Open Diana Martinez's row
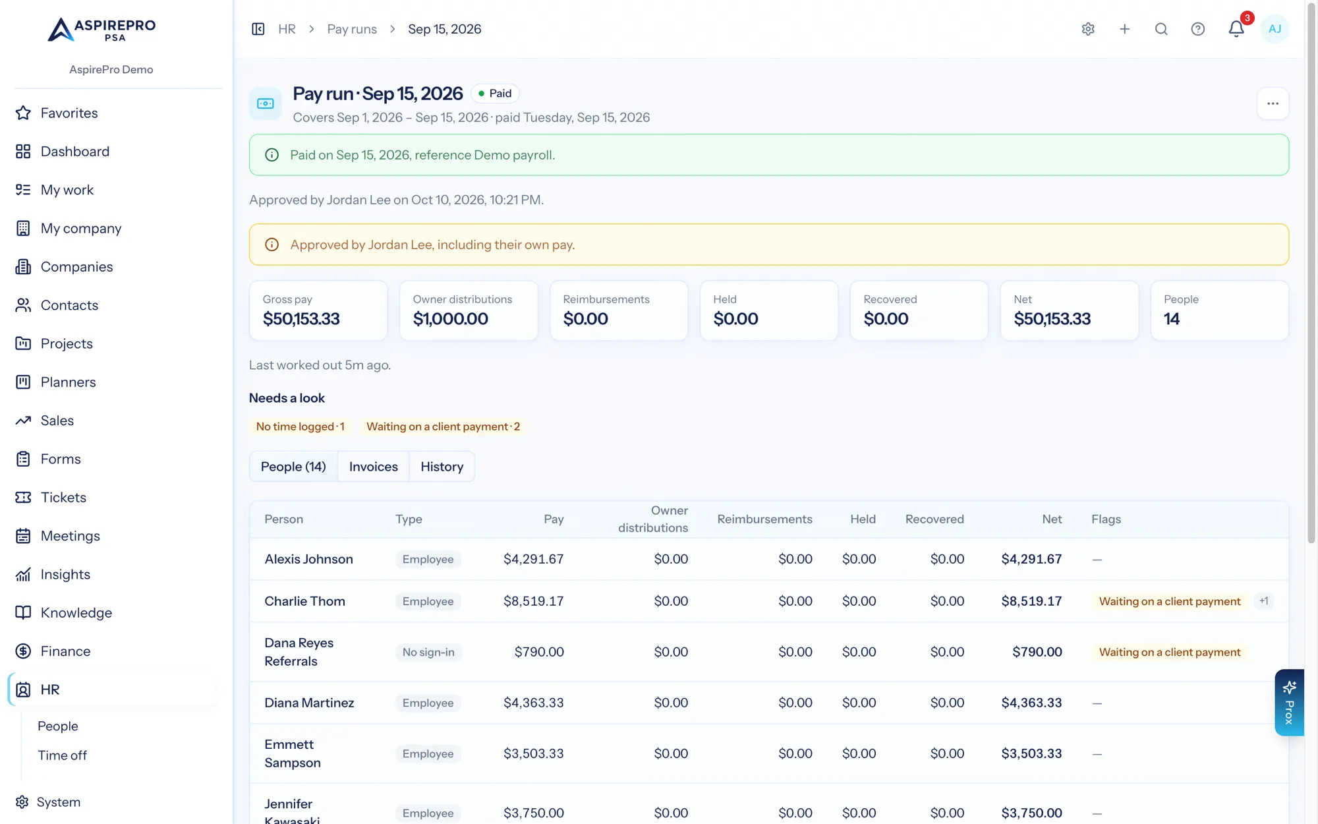Screen dimensions: 1318x824 point(769,703)
